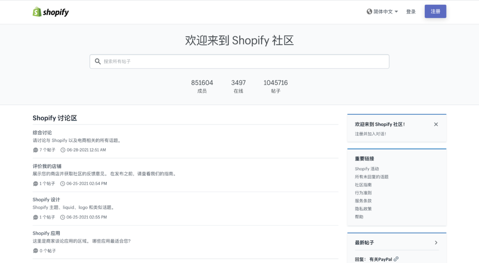Close the 欢迎来到 Shopify 社区 welcome card
The height and width of the screenshot is (263, 479).
click(436, 124)
